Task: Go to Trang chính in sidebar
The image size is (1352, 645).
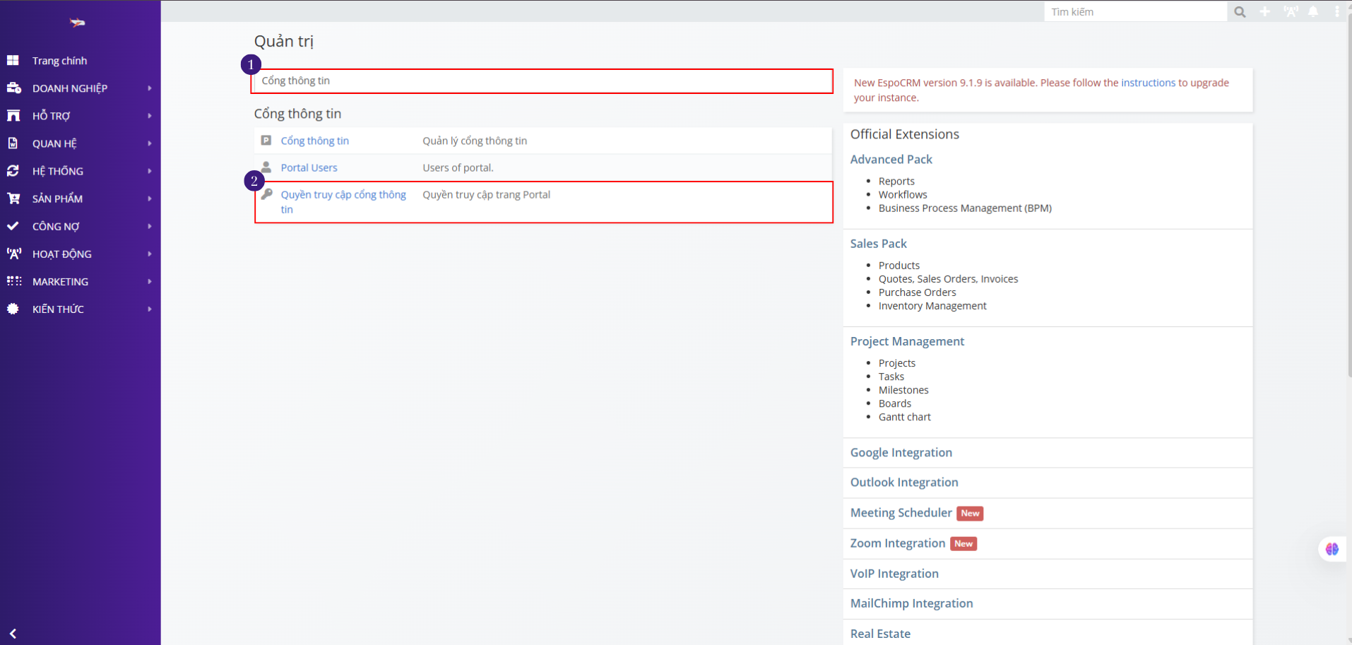Action: tap(59, 61)
